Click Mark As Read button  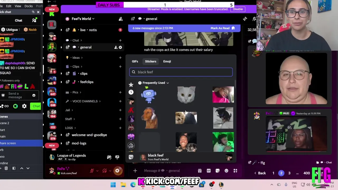[x=223, y=28]
